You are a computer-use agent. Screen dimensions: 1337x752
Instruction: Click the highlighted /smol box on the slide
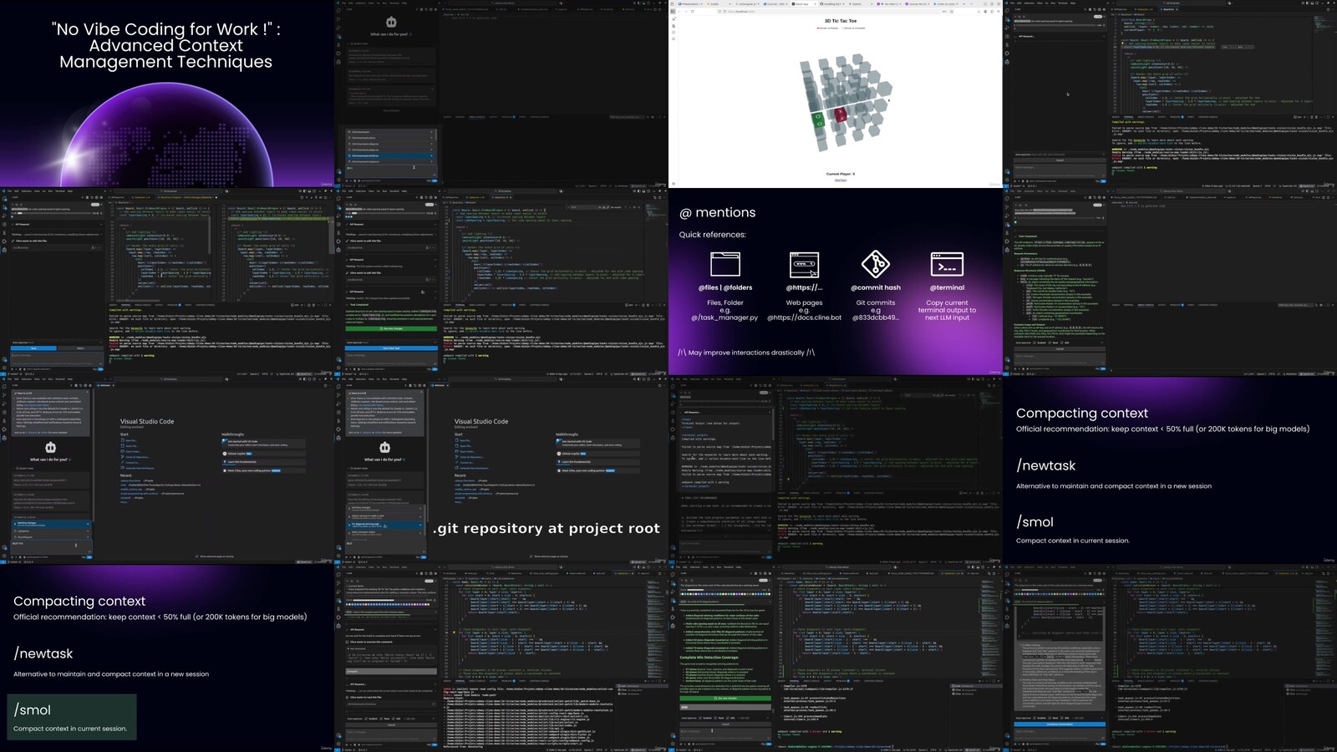click(71, 717)
